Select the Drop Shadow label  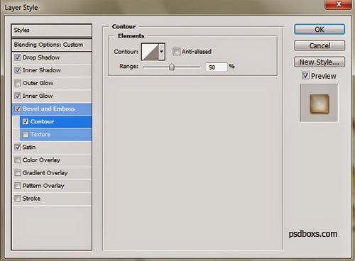(41, 57)
